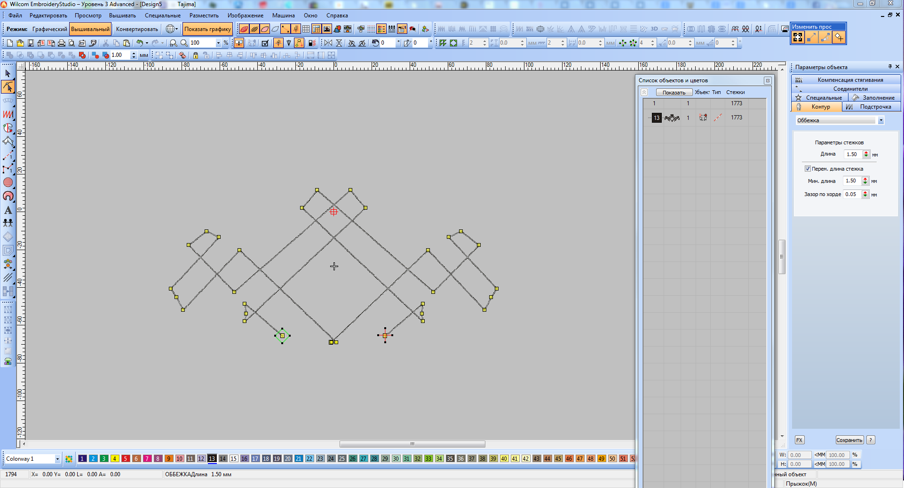Click the 'Показать' button in object list
This screenshot has width=904, height=488.
pos(674,93)
